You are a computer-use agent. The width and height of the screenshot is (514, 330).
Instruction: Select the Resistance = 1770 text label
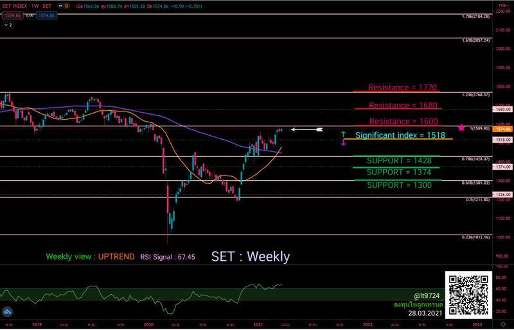pyautogui.click(x=402, y=87)
